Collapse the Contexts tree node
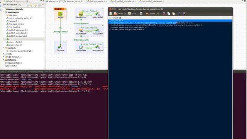The height and width of the screenshot is (139, 247). pos(4,48)
